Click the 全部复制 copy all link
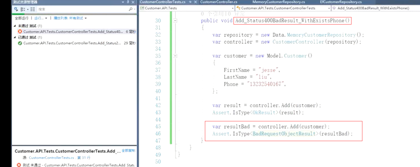This screenshot has width=420, height=167. pos(128,151)
